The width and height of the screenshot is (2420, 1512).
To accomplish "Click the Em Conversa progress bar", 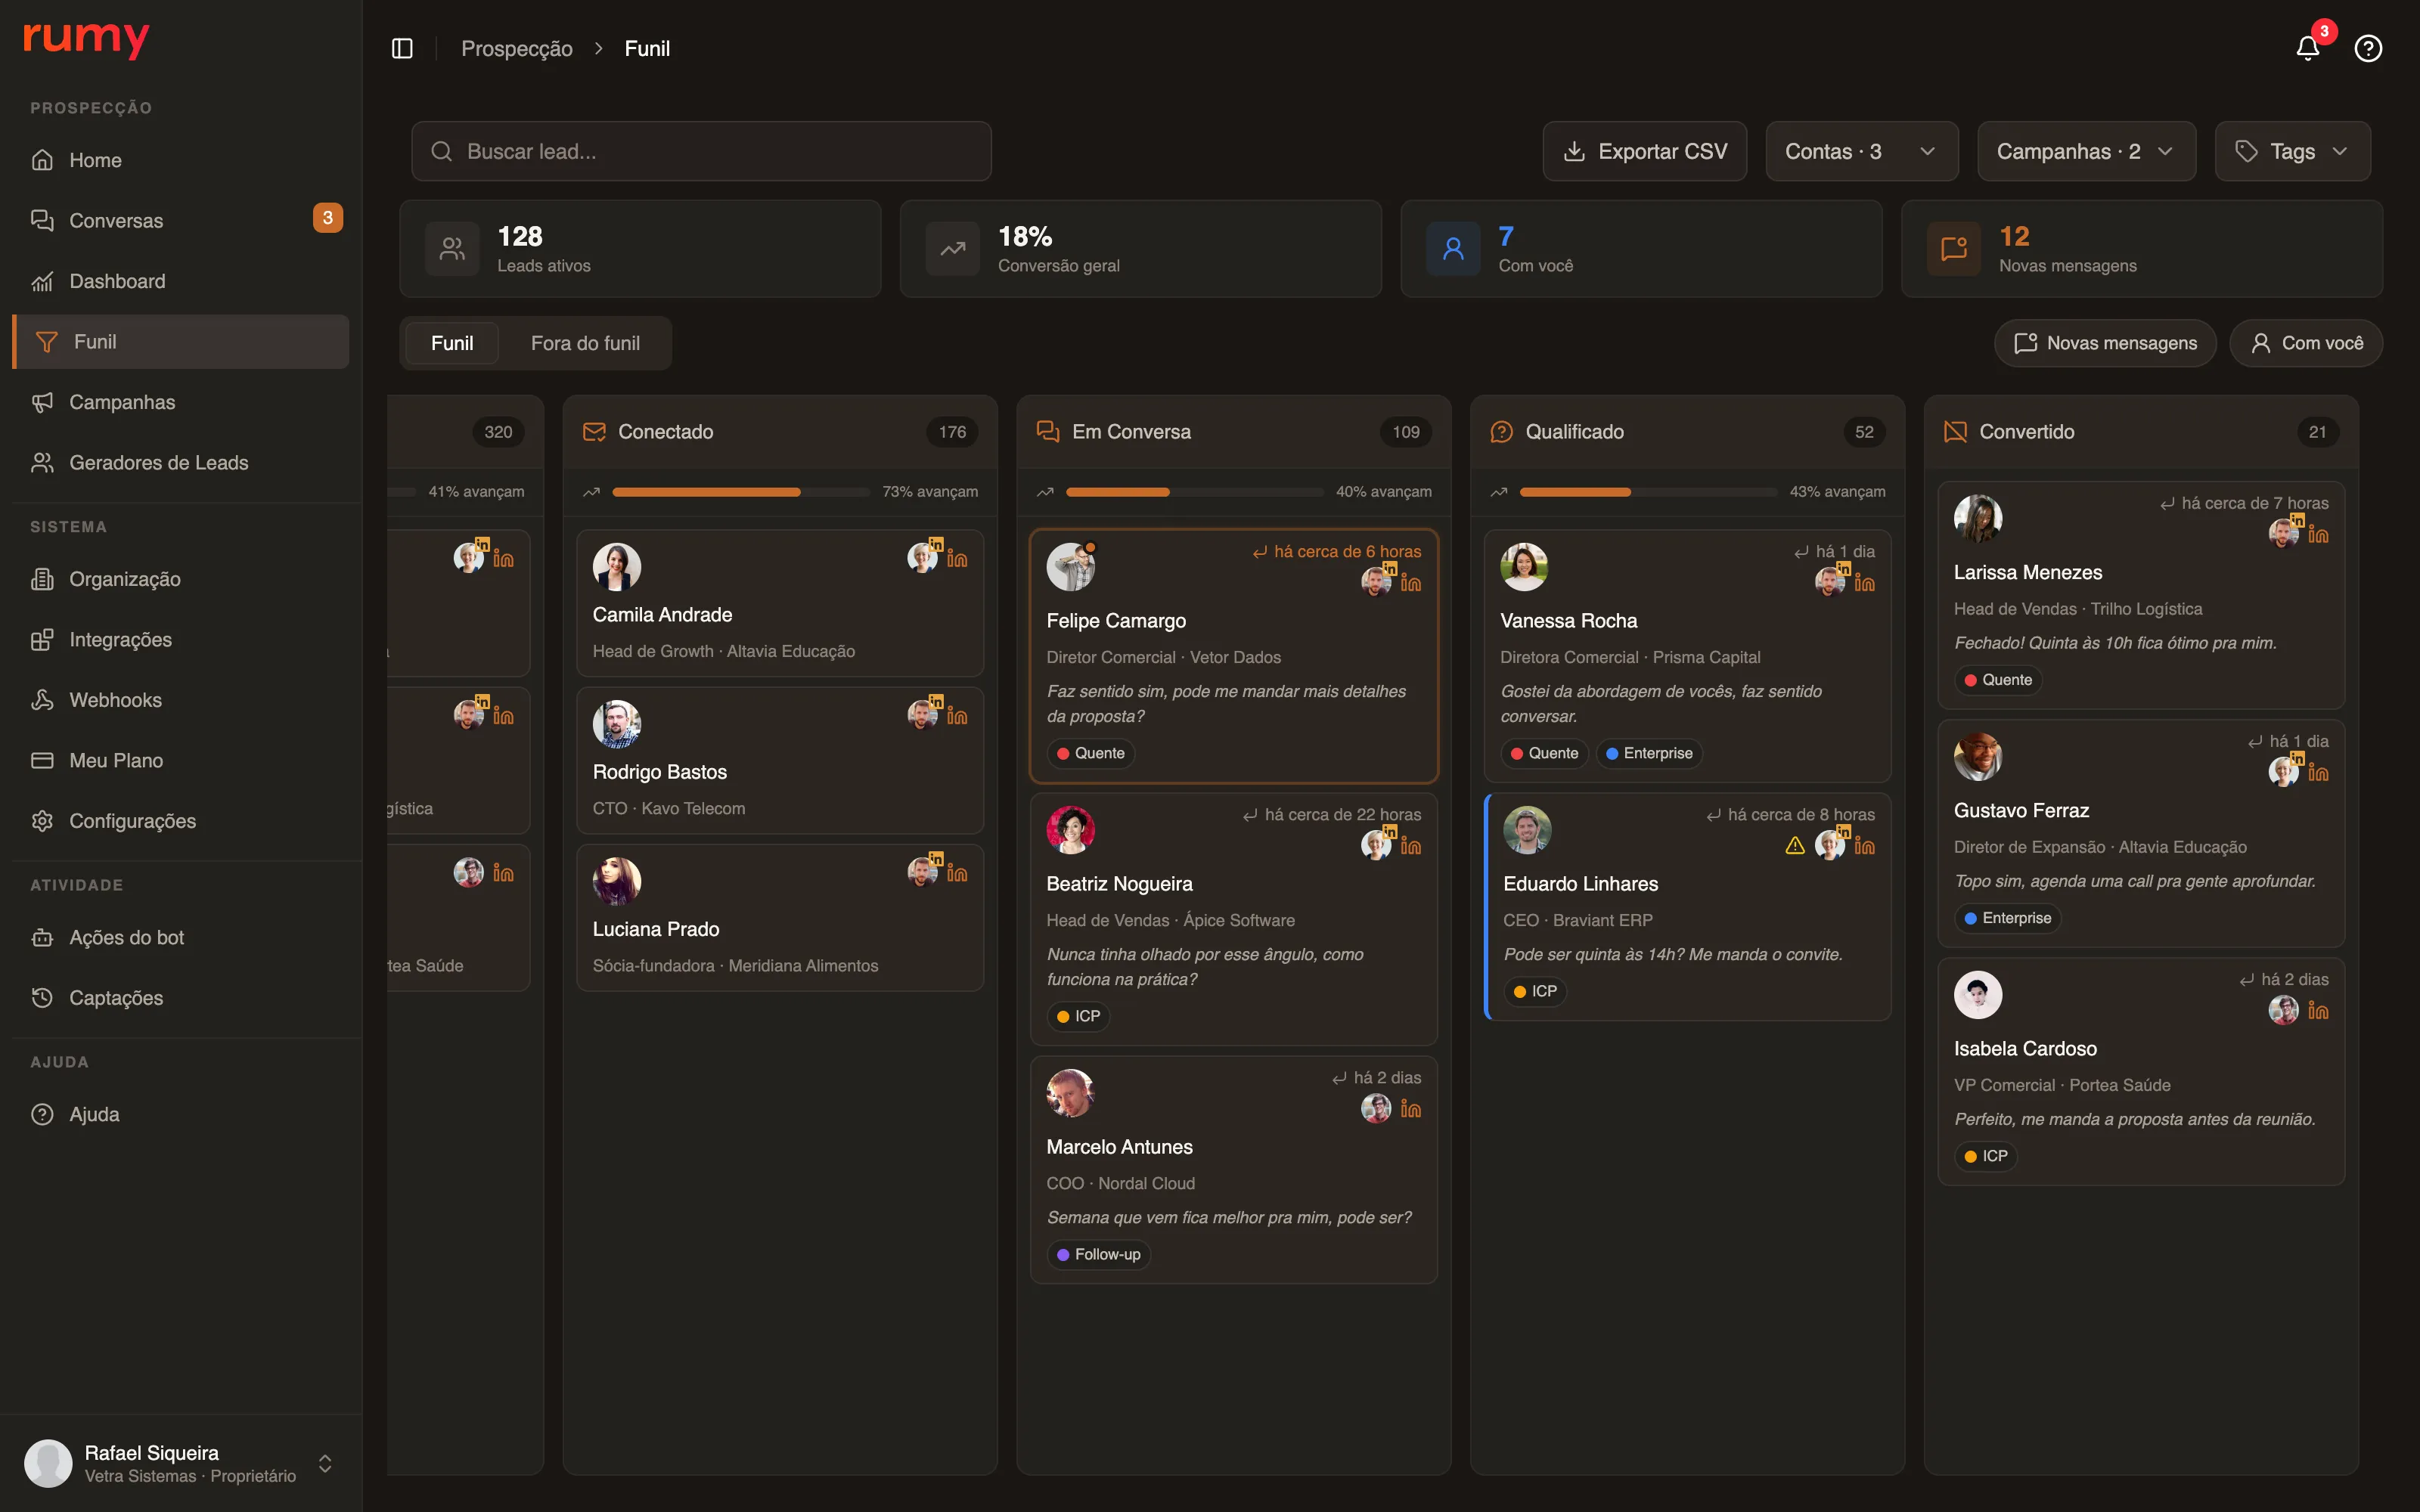I will (x=1194, y=492).
